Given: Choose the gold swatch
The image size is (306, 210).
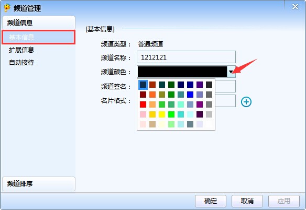Looking at the screenshot, I should pos(152,114).
